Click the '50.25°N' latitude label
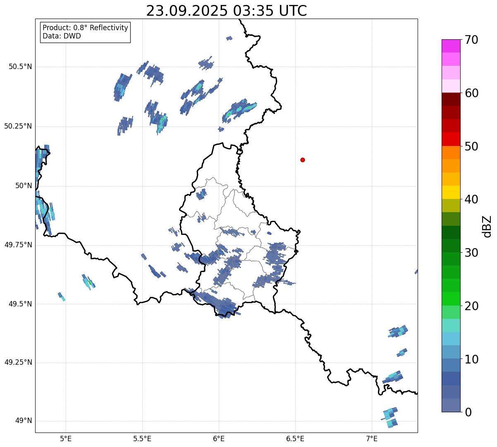The width and height of the screenshot is (497, 447). (x=18, y=126)
